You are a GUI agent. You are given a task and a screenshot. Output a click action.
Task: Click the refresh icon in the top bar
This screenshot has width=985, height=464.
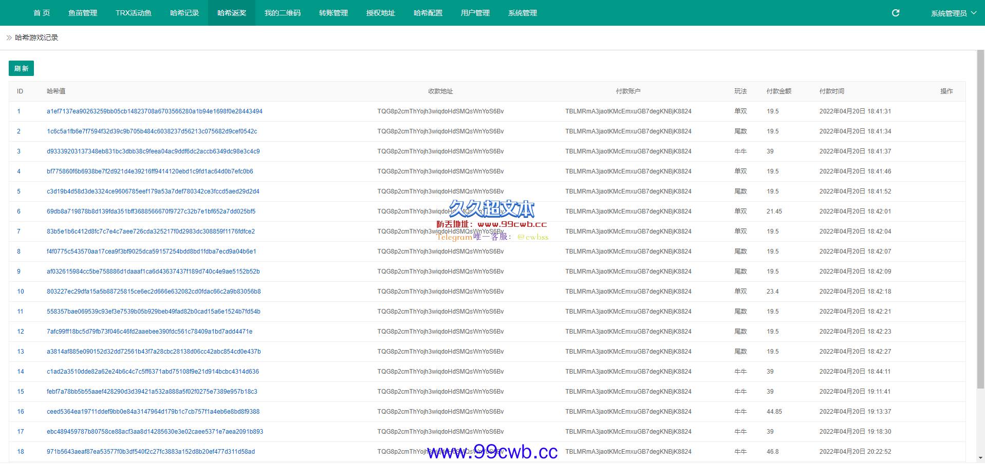[896, 13]
